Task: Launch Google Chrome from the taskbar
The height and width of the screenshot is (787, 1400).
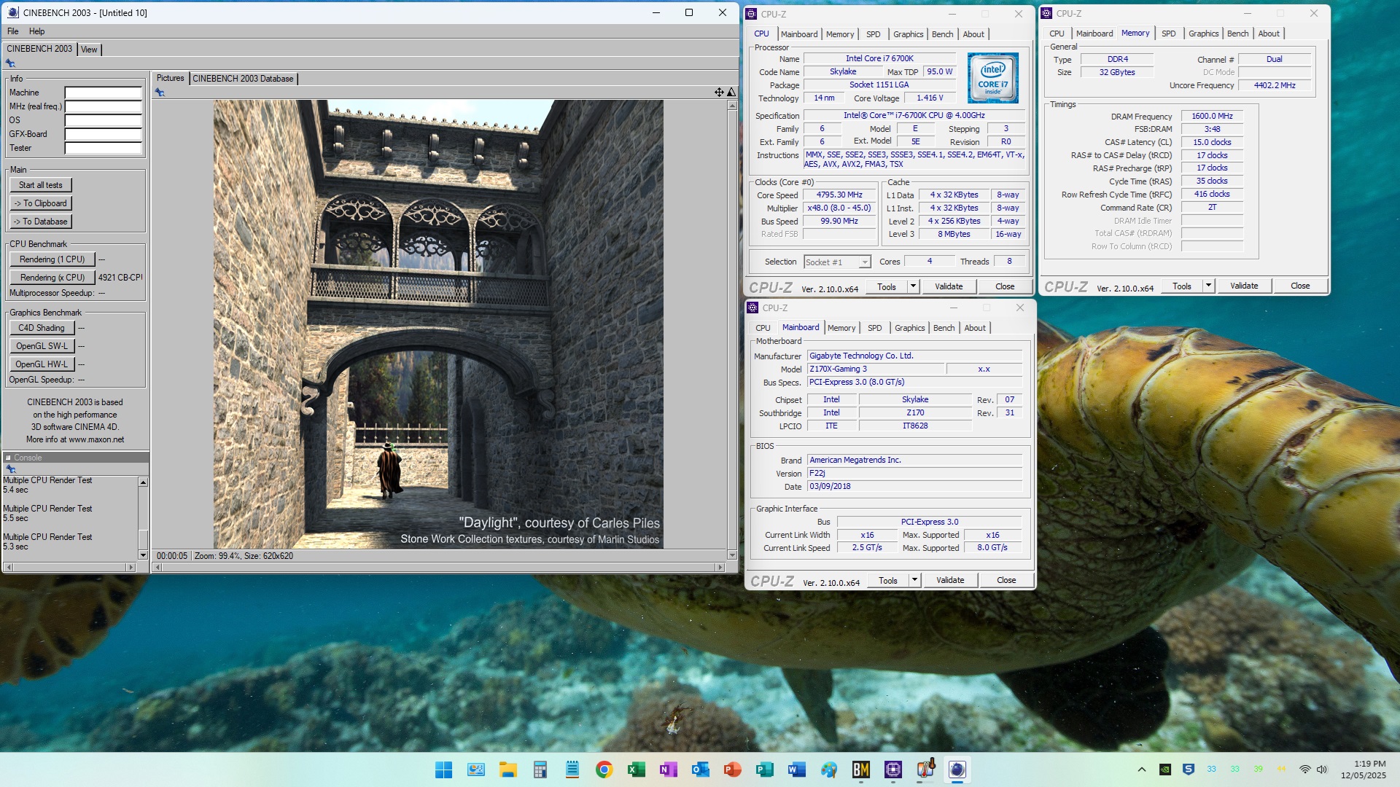Action: (x=604, y=770)
